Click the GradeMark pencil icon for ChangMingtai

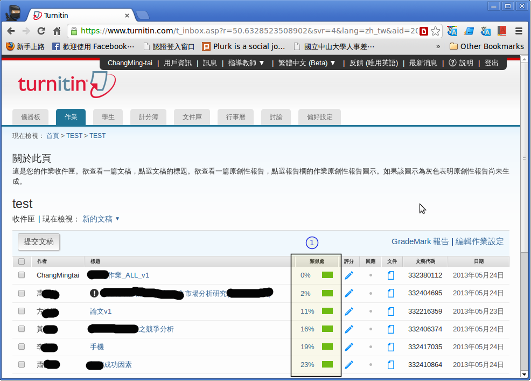(349, 275)
